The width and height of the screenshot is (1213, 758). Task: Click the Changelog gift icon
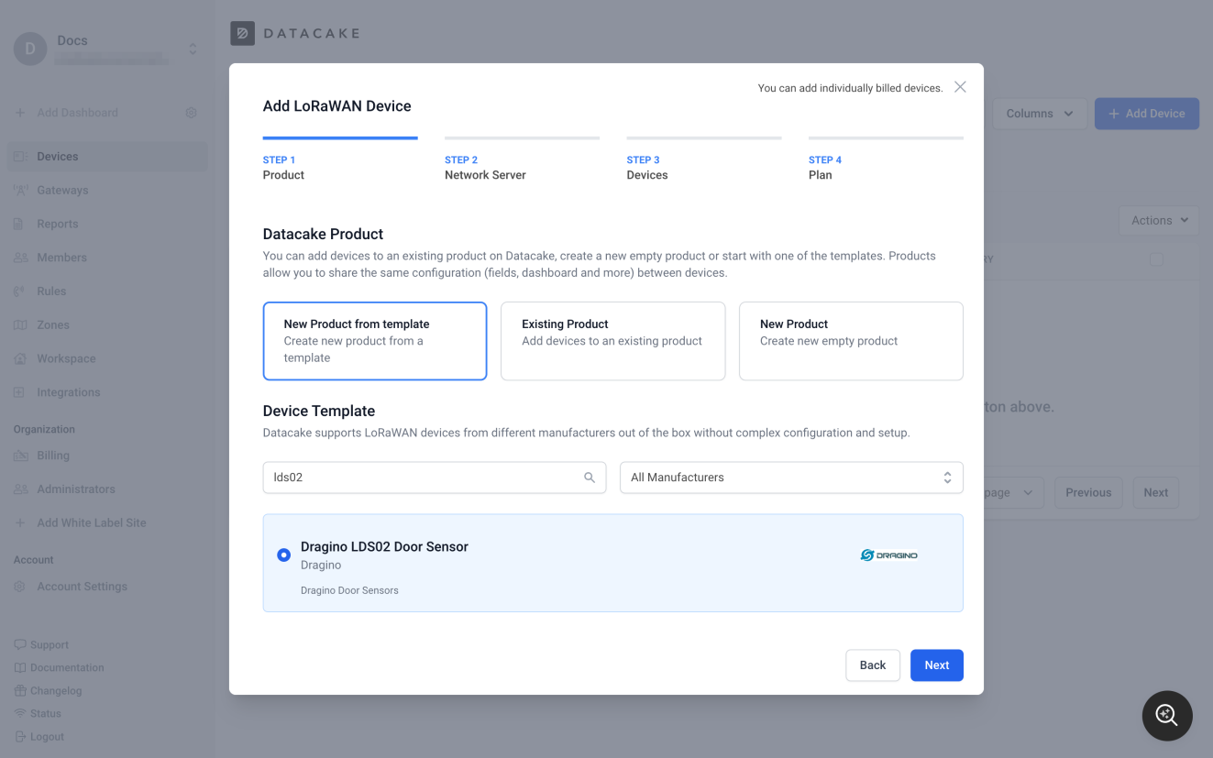point(20,690)
